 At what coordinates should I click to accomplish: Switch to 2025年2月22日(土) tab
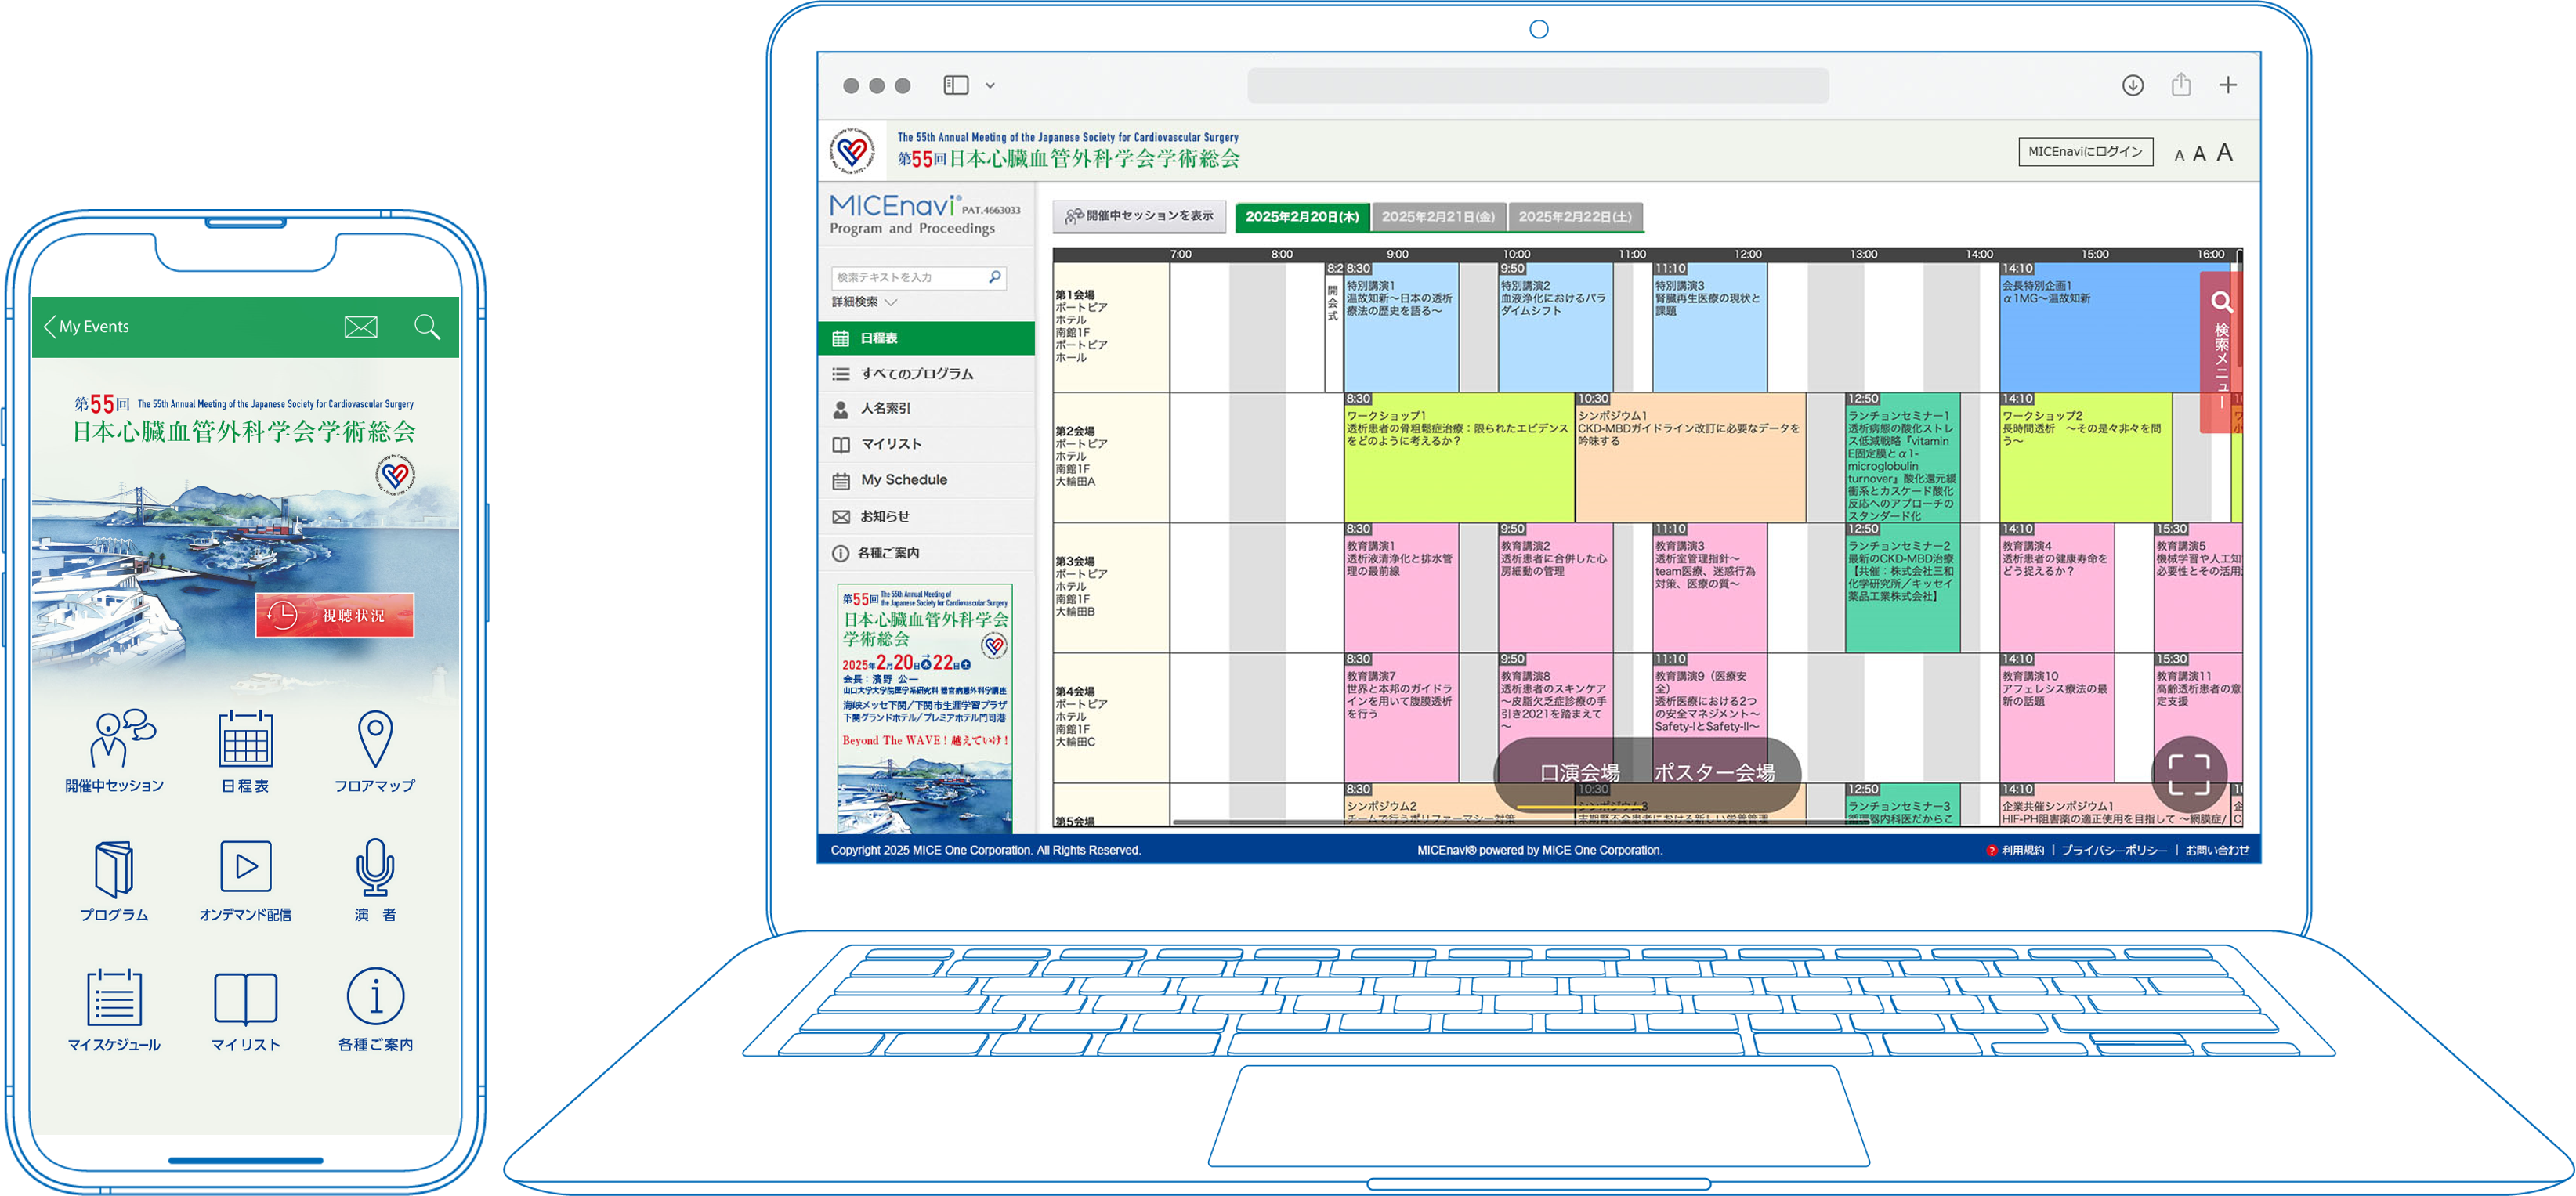coord(1575,217)
